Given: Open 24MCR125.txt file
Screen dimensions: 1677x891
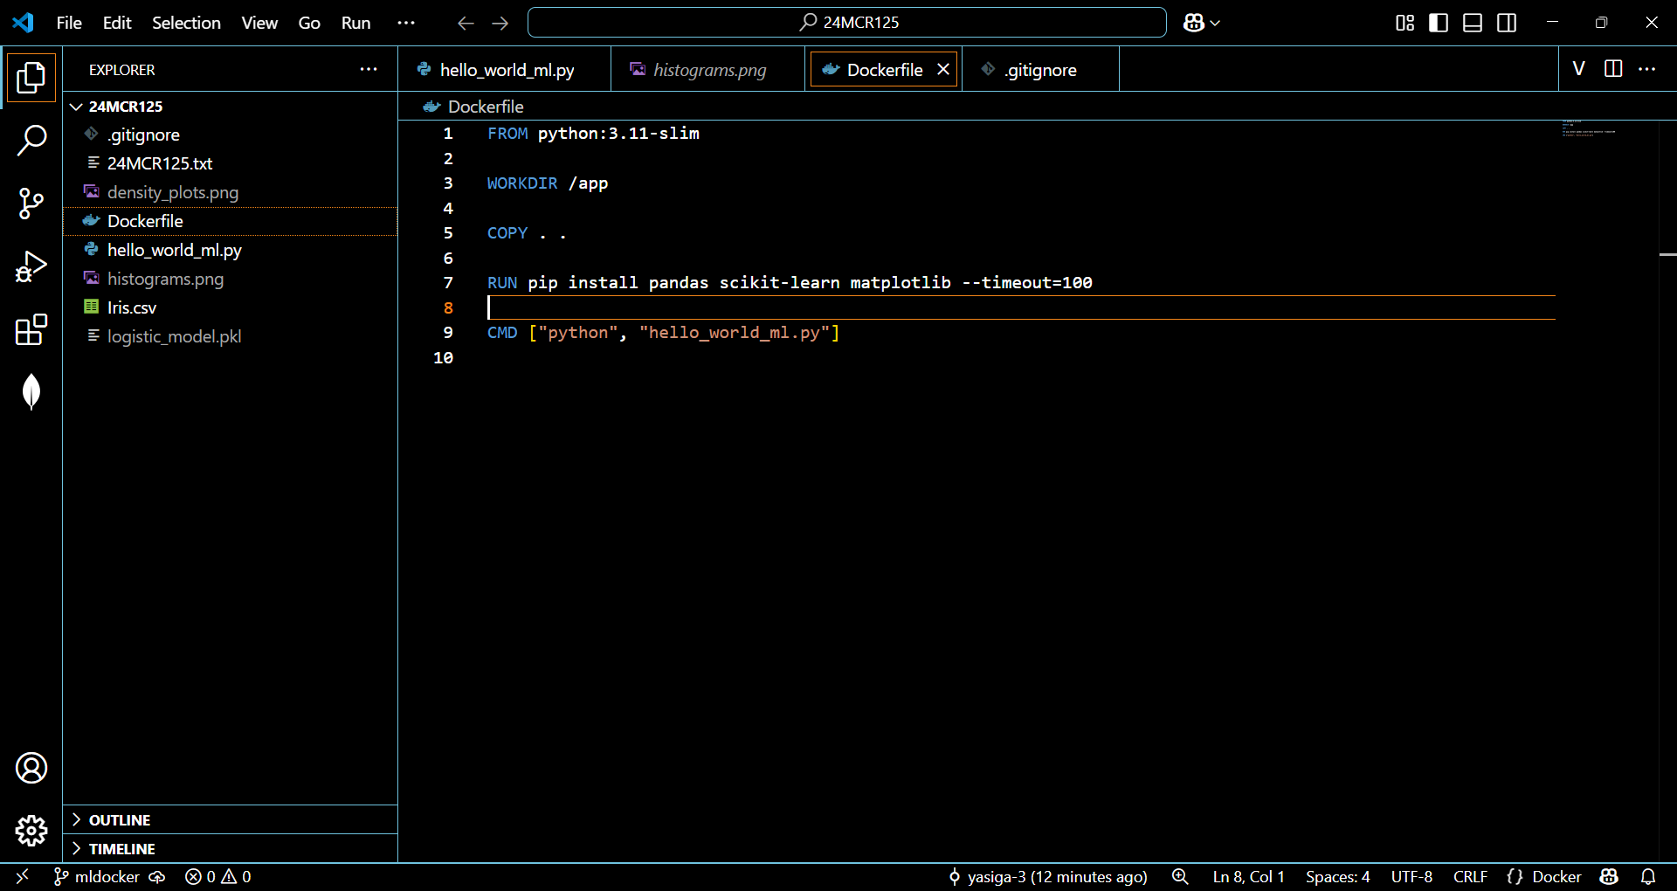Looking at the screenshot, I should [231, 163].
